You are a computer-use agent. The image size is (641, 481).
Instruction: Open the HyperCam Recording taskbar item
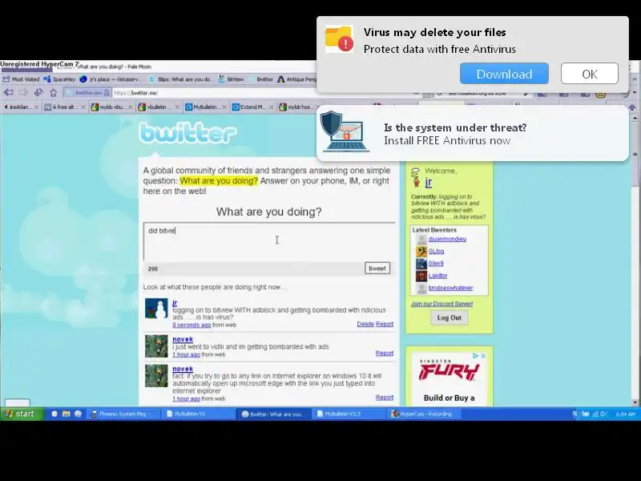[423, 414]
